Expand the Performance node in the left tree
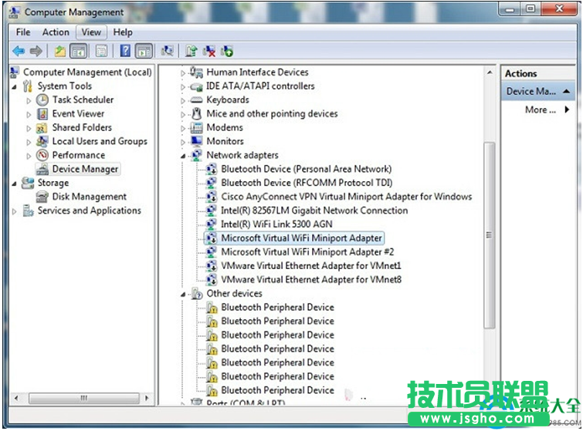The width and height of the screenshot is (583, 431). click(x=29, y=156)
